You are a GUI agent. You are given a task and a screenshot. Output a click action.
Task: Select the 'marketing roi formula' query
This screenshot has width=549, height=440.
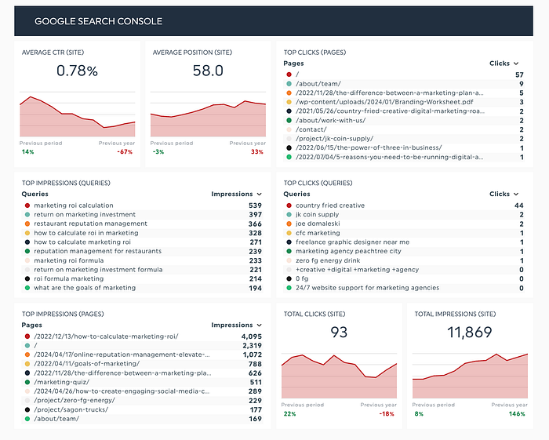(x=143, y=260)
